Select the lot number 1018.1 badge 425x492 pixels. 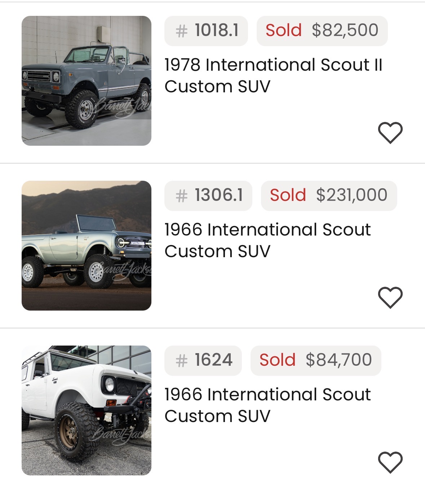(x=206, y=31)
